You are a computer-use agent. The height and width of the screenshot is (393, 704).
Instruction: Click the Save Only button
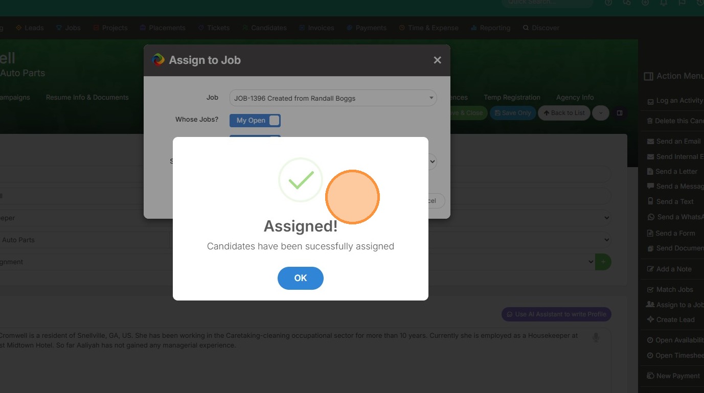point(513,113)
